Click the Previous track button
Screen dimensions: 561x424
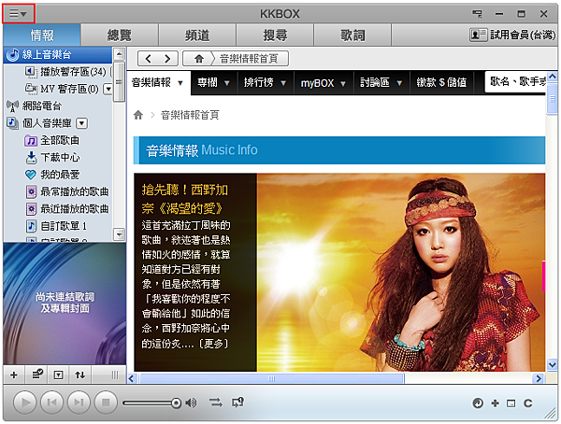point(51,403)
